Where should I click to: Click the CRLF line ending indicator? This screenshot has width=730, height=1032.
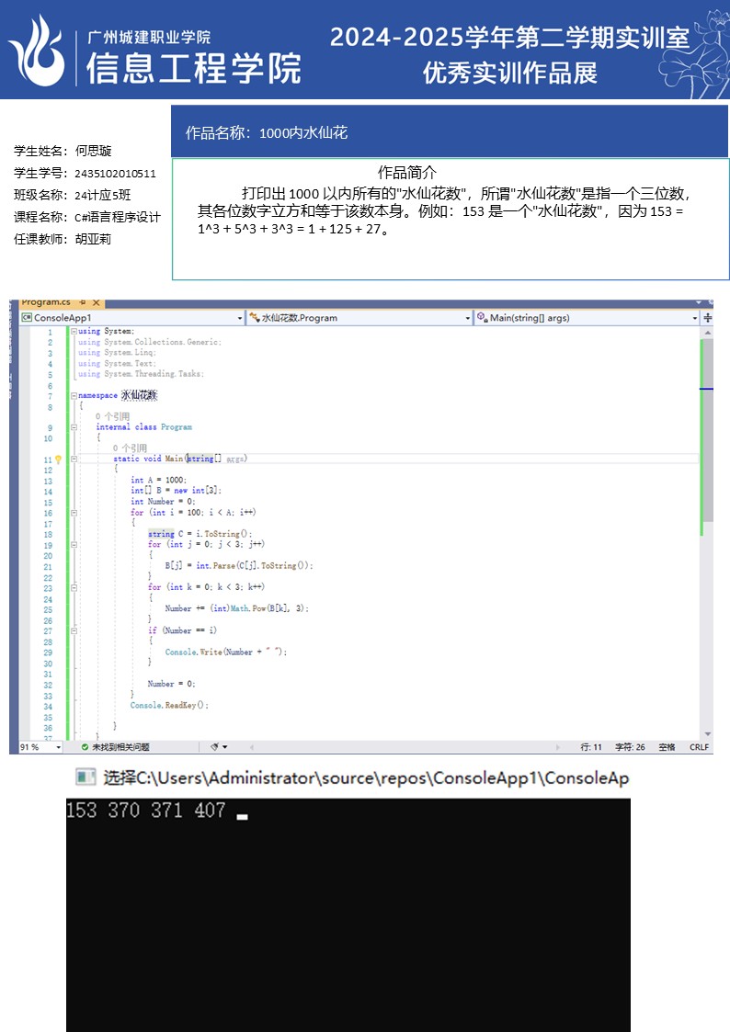coord(699,747)
